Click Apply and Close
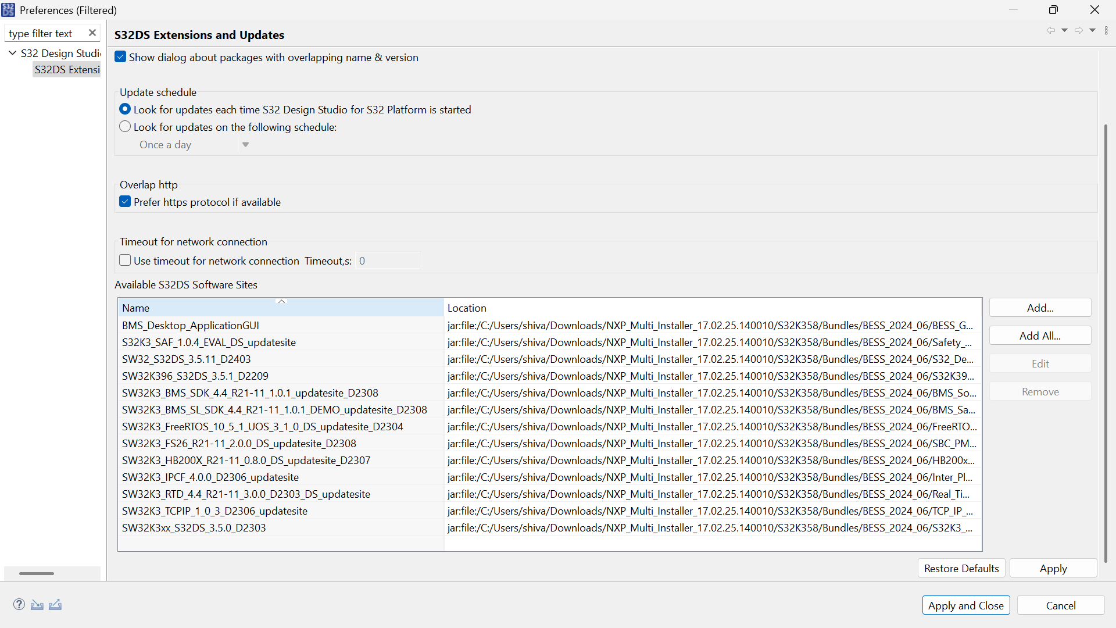The image size is (1116, 628). click(965, 605)
